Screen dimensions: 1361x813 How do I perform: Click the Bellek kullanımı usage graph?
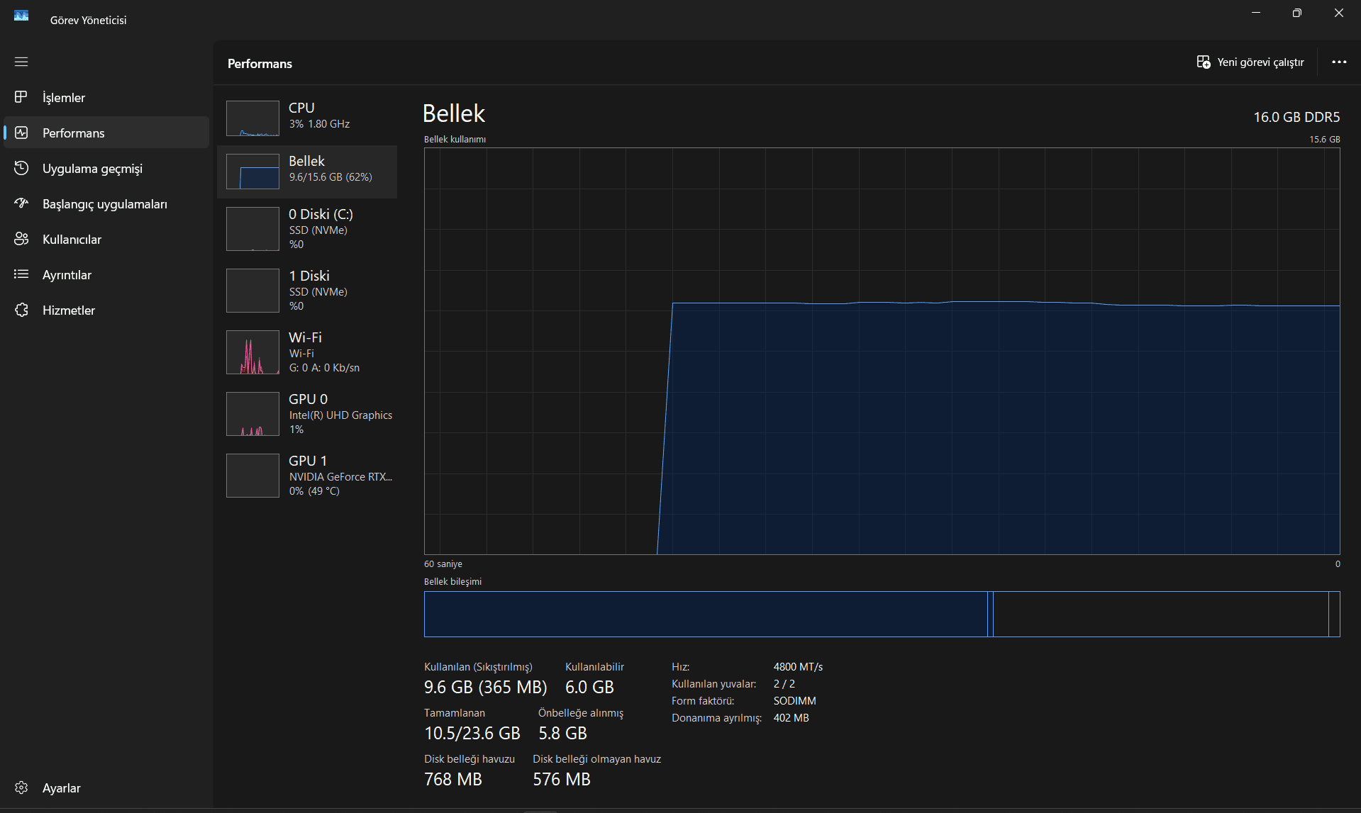(882, 351)
